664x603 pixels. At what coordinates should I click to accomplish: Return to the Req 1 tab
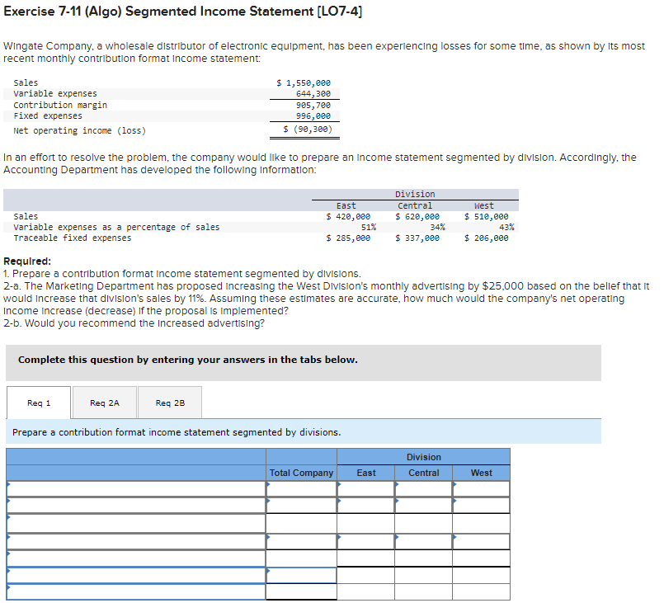(x=38, y=403)
